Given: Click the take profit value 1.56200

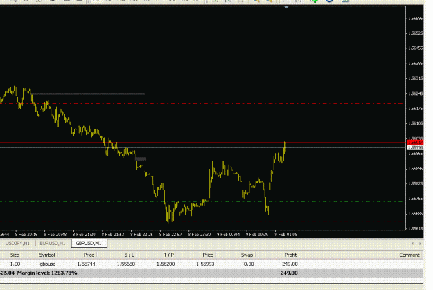Looking at the screenshot, I should (166, 264).
